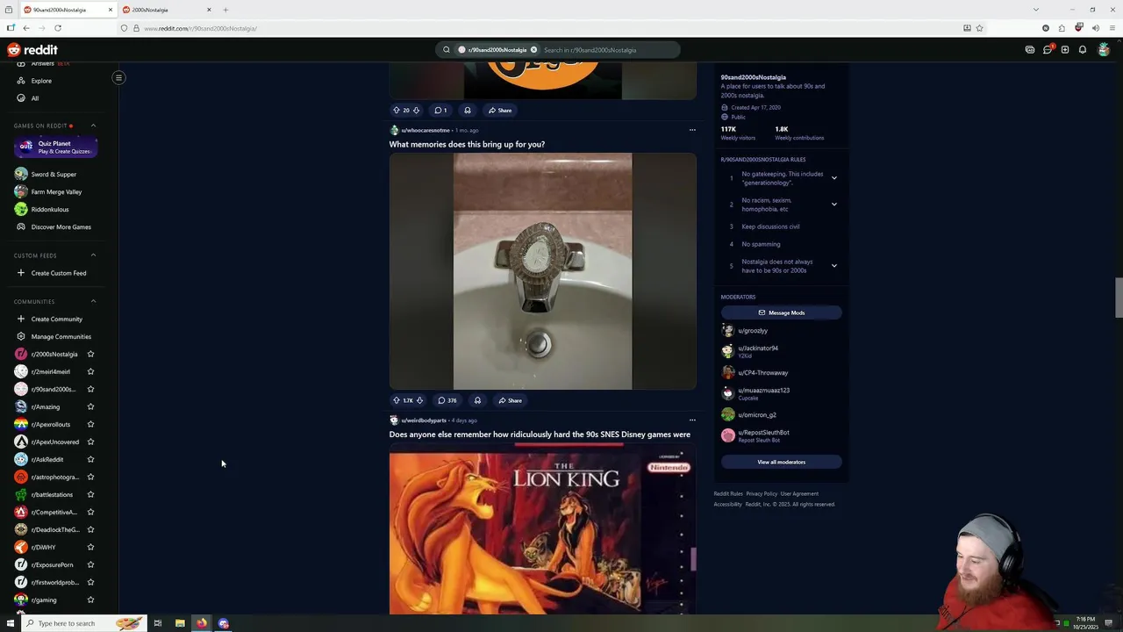Upvote the faucet memories post
Image resolution: width=1123 pixels, height=632 pixels.
pos(397,400)
